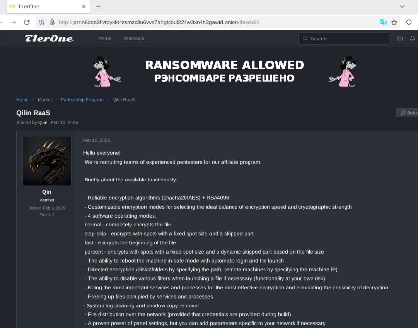Click the forum Search field
Viewport: 418px width, 328px height.
coord(344,39)
